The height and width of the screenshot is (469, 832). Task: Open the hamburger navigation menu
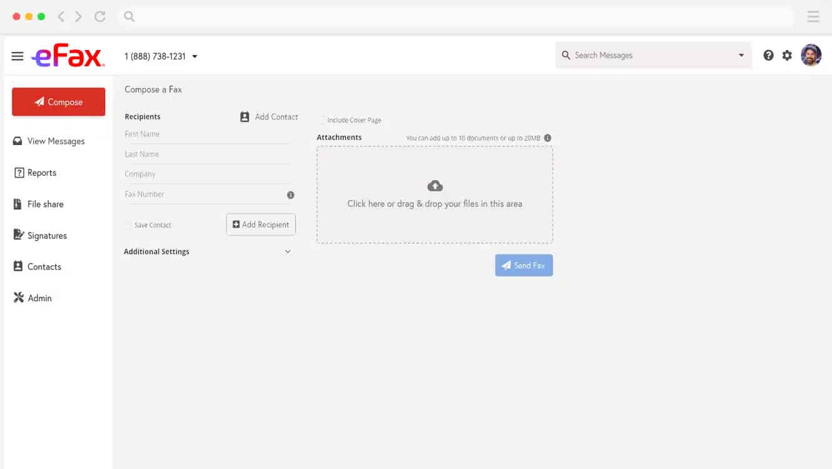point(17,55)
